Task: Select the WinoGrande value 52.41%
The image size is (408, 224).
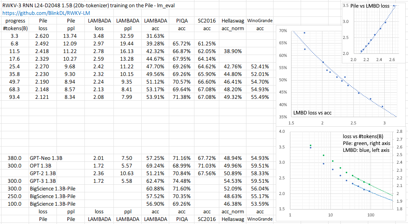Action: point(260,66)
